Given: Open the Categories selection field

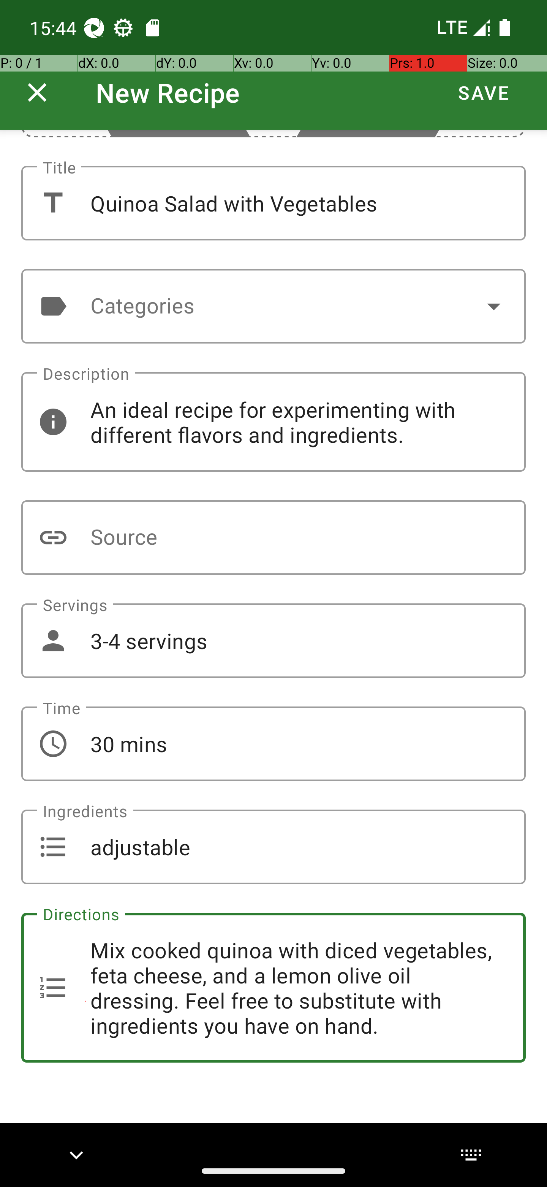Looking at the screenshot, I should [273, 306].
